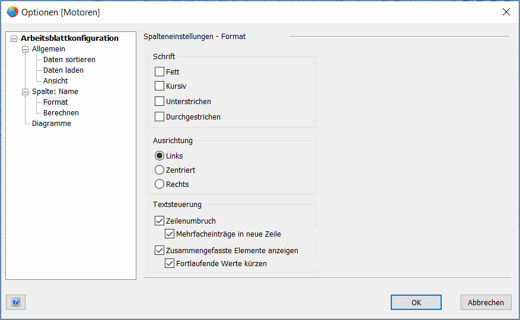The image size is (520, 320).
Task: Open Daten sortieren in the tree
Action: [69, 60]
